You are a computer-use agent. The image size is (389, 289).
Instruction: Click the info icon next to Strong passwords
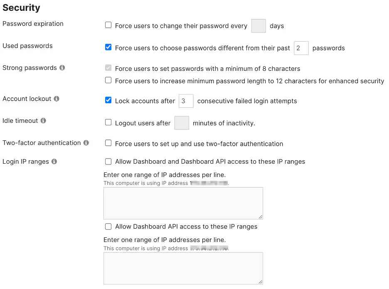click(x=62, y=67)
